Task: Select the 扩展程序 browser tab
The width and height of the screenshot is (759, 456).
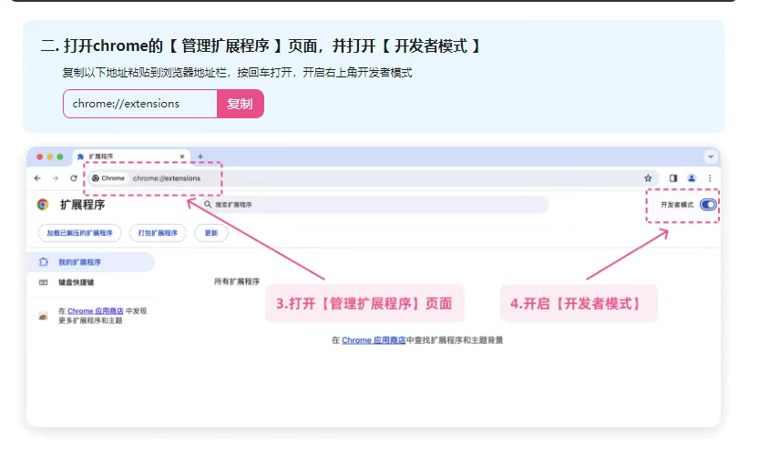Action: (x=131, y=157)
